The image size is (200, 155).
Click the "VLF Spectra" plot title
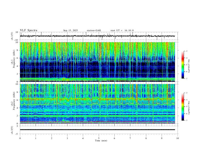pos(29,30)
